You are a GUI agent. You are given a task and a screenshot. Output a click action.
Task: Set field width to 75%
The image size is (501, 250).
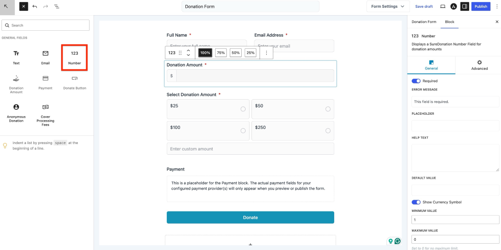[221, 53]
